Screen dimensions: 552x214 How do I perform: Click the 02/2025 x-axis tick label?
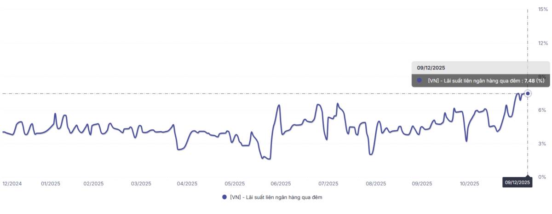(x=93, y=183)
